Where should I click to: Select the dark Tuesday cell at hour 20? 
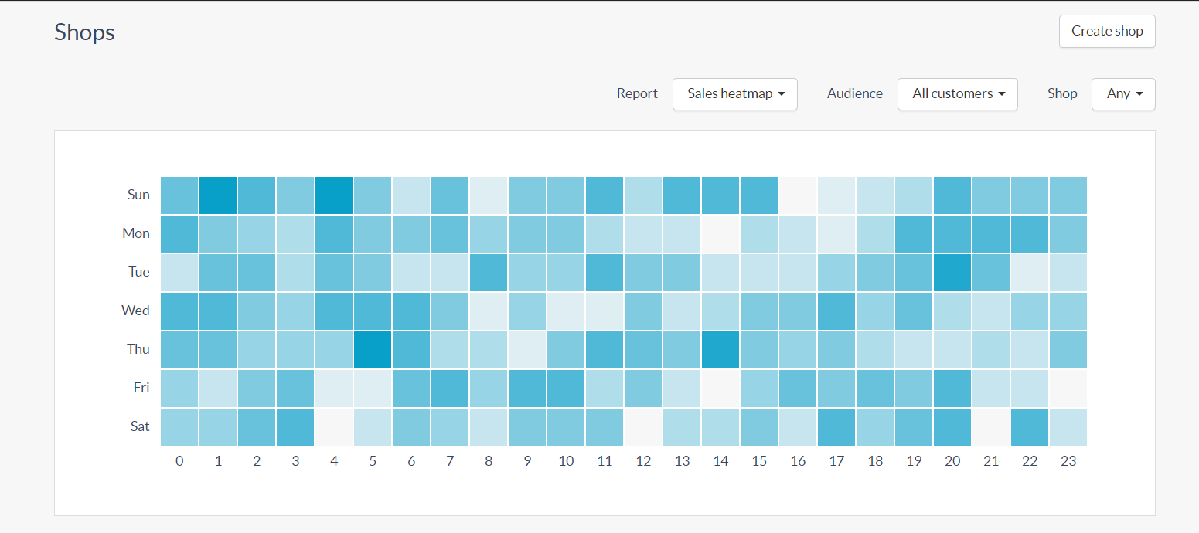(952, 272)
